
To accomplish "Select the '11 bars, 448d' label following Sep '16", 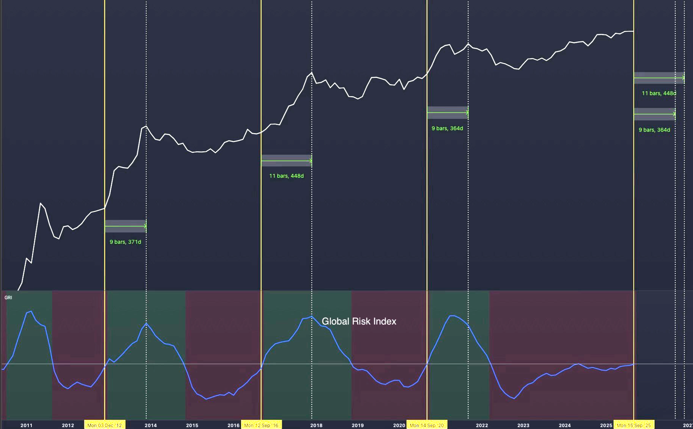I will pyautogui.click(x=287, y=176).
